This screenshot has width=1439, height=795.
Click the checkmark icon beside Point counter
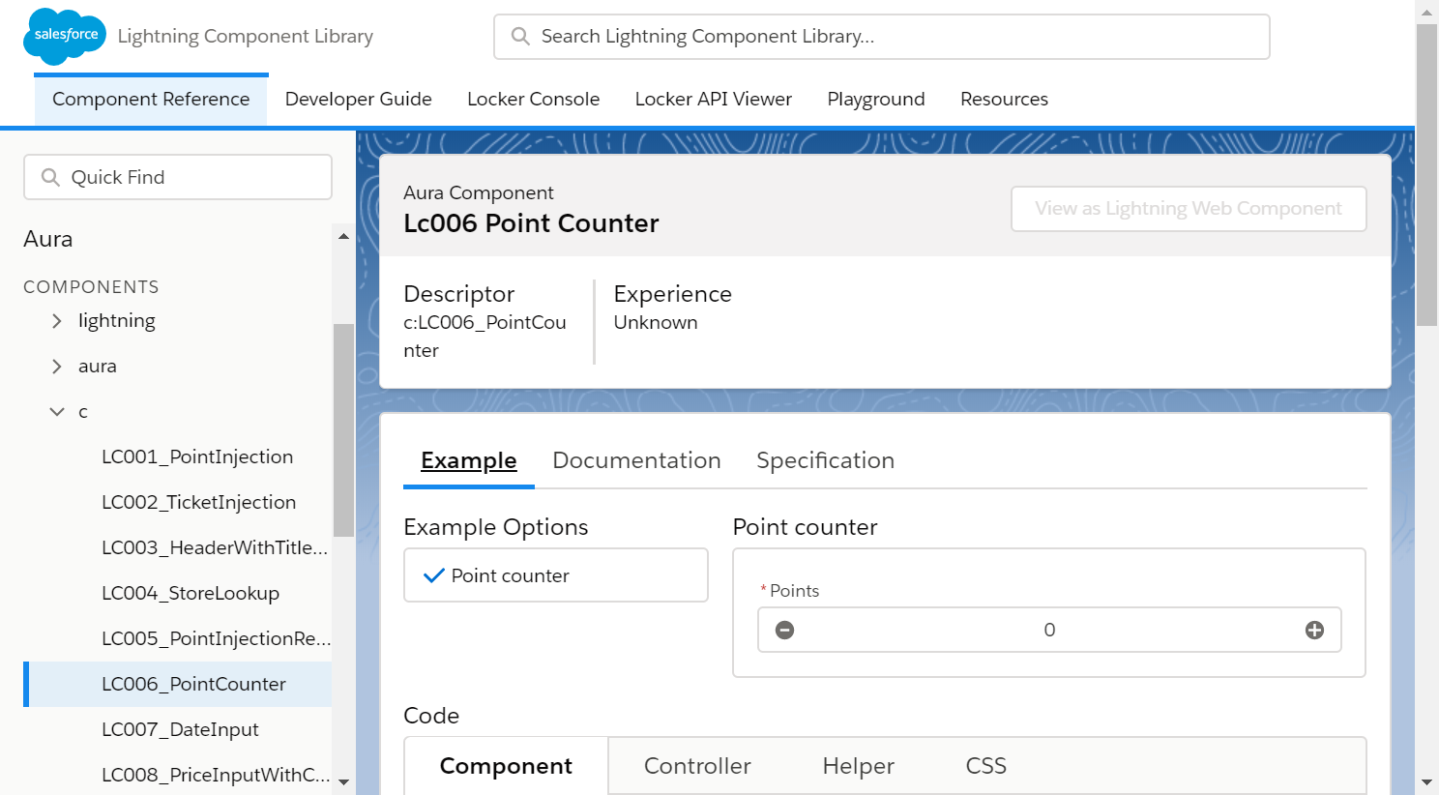pos(434,575)
